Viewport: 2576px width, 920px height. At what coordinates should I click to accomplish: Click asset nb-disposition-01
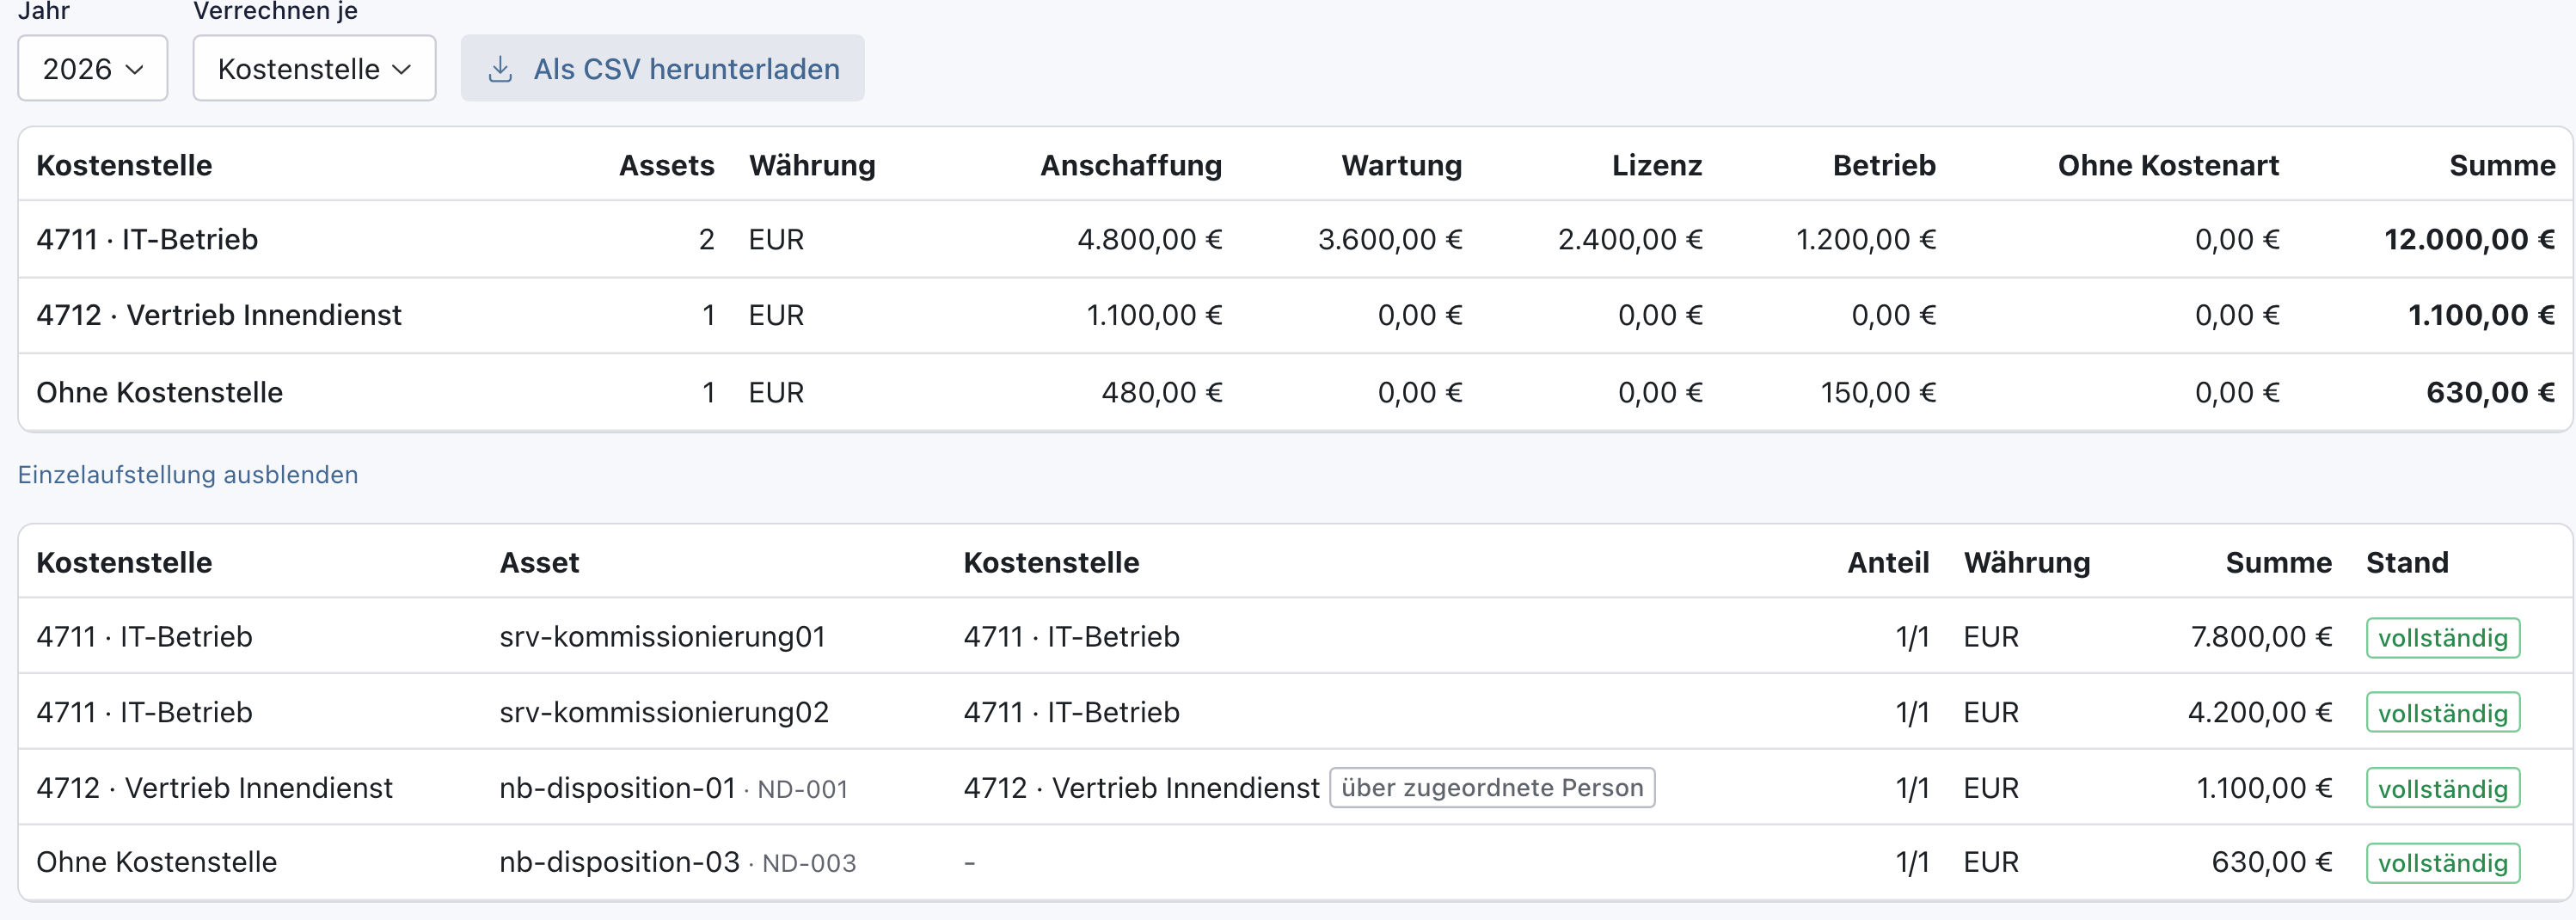pyautogui.click(x=617, y=788)
